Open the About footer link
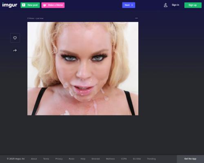 (x=34, y=159)
